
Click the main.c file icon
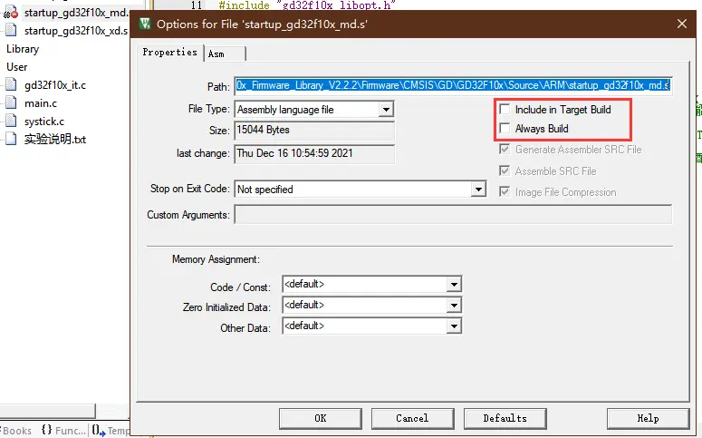pos(11,103)
